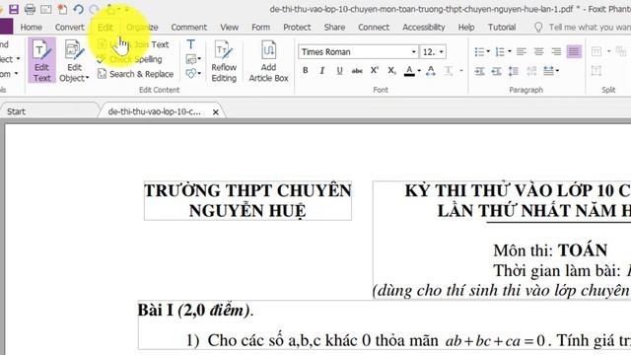Screen dimensions: 631x355
Task: Click Link & Join Text
Action: (134, 44)
